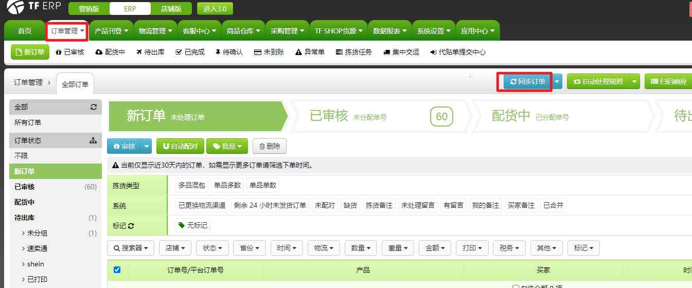Click the 自动处理规则 button
Screen dimensions: 692x288
coord(598,81)
